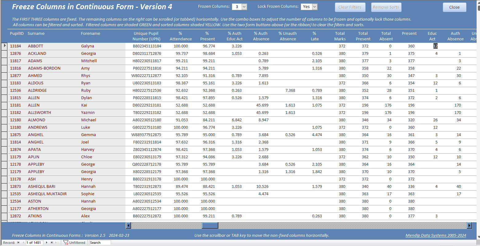Viewport: 480px width, 246px height.
Task: Click the Total Absent column header
Action: [x=386, y=36]
